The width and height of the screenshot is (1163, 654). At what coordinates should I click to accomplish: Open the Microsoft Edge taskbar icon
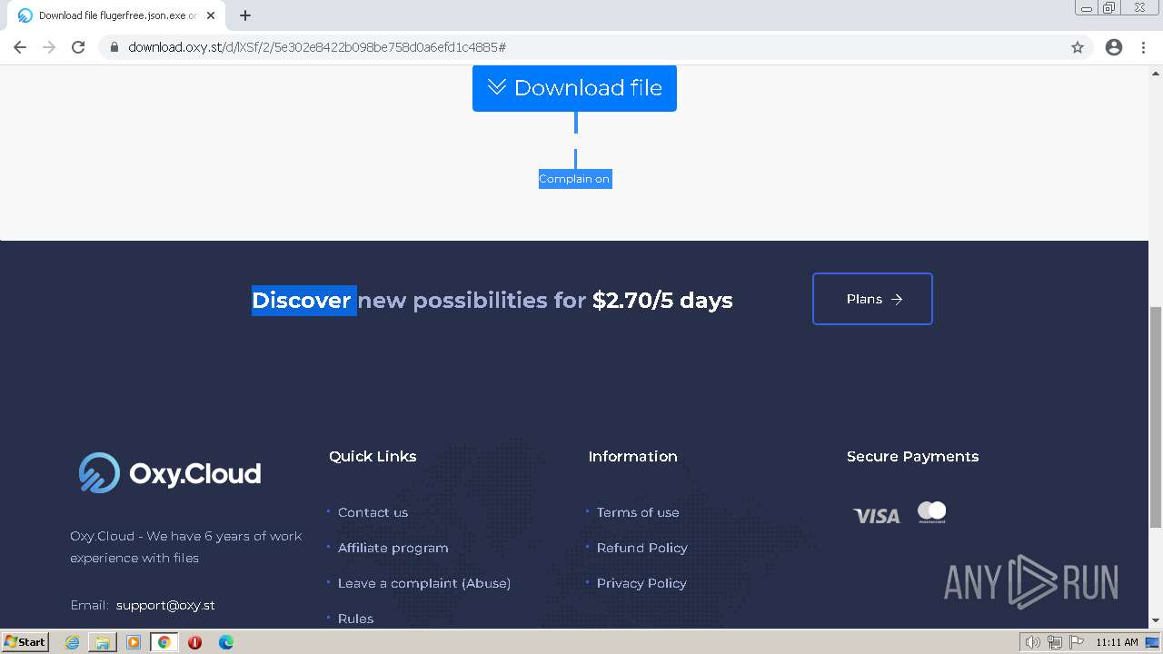point(225,642)
